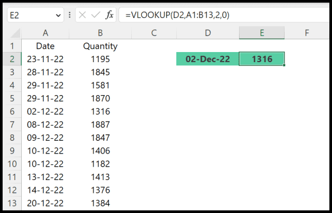Select cell with quantity 1887
The height and width of the screenshot is (213, 332).
(x=100, y=125)
